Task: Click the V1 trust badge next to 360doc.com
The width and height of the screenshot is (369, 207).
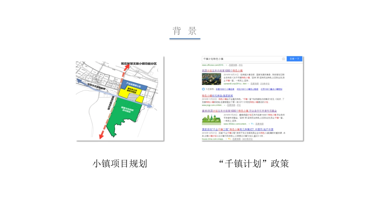Action: pyautogui.click(x=252, y=124)
